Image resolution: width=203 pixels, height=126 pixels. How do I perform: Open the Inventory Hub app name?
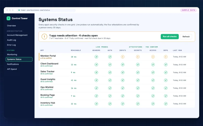coord(48,103)
